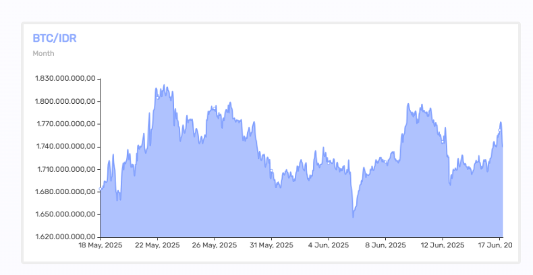Viewport: 533px width, 275px height.
Task: Select the 1.710.000.000,00 price level label
Action: (66, 169)
